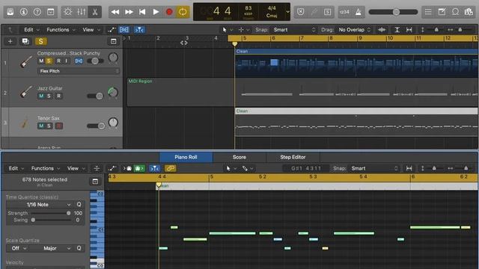Go to beginning of project

142,12
